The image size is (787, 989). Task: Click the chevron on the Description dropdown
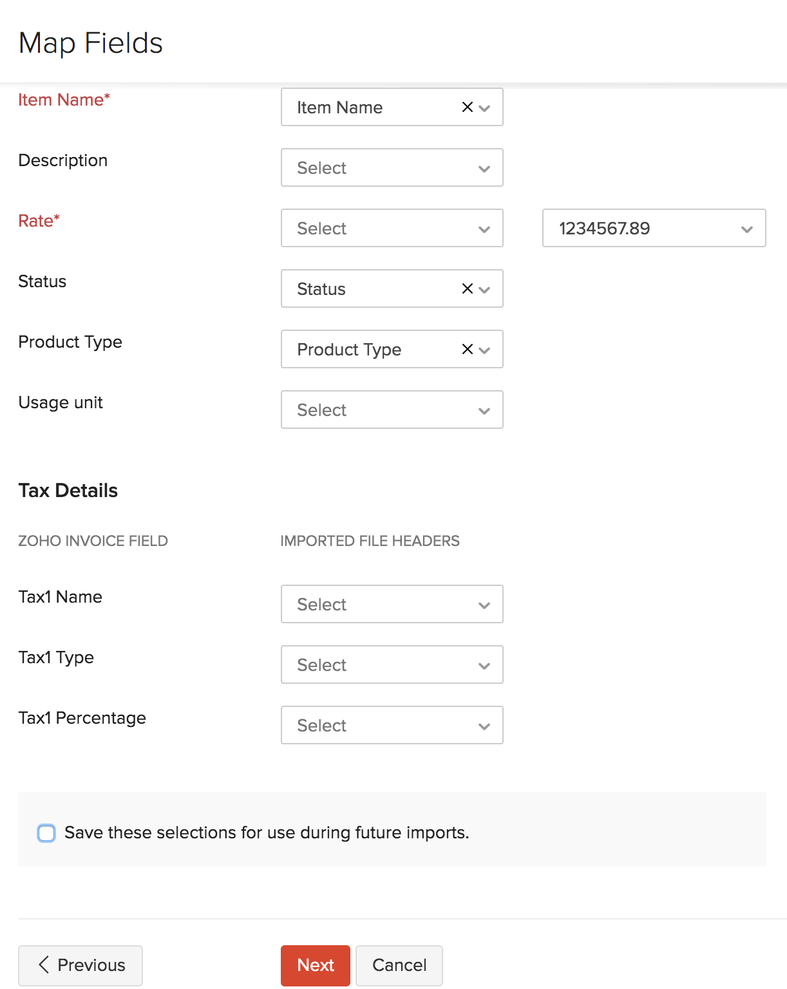[484, 168]
